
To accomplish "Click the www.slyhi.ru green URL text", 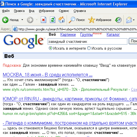I will 35,89.
